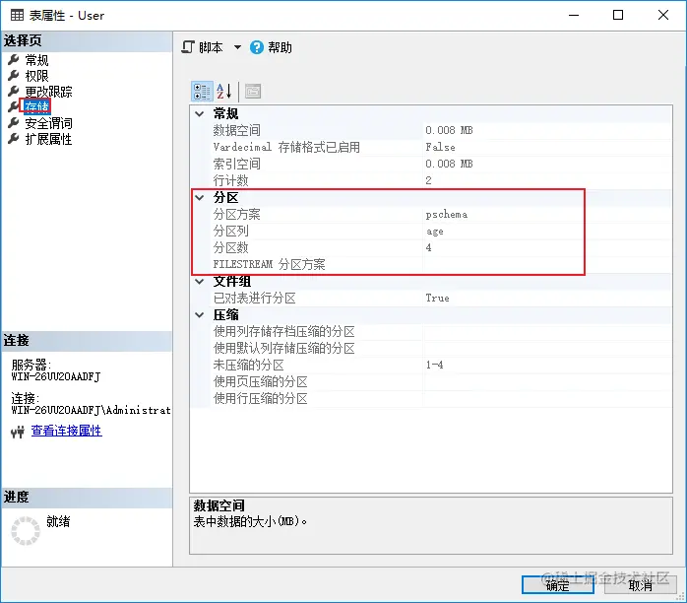Open the 常规 page in the page list

[x=36, y=60]
